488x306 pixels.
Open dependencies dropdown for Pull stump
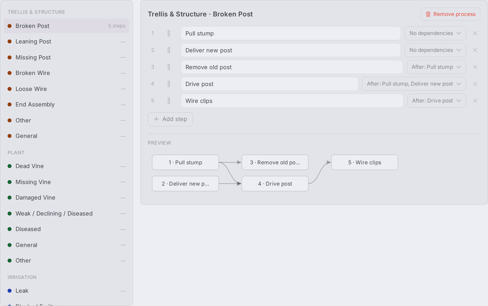(x=435, y=33)
